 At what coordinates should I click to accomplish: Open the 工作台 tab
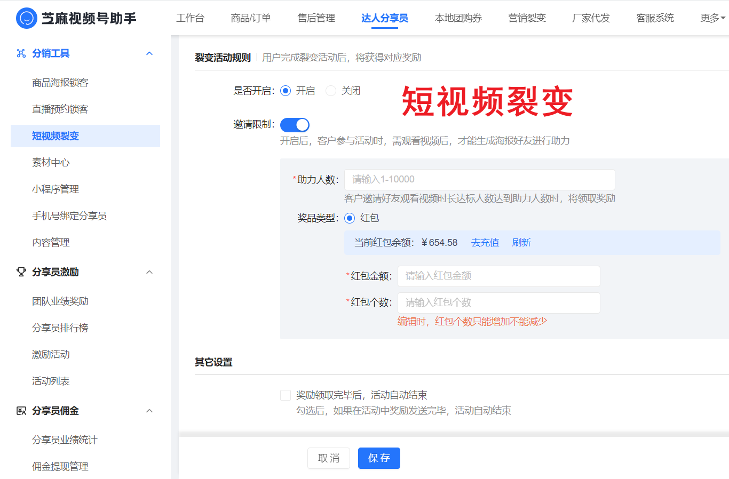[190, 18]
